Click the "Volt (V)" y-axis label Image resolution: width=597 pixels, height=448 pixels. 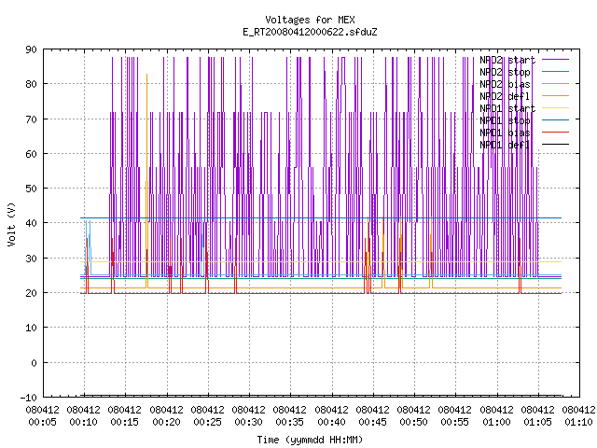click(12, 224)
